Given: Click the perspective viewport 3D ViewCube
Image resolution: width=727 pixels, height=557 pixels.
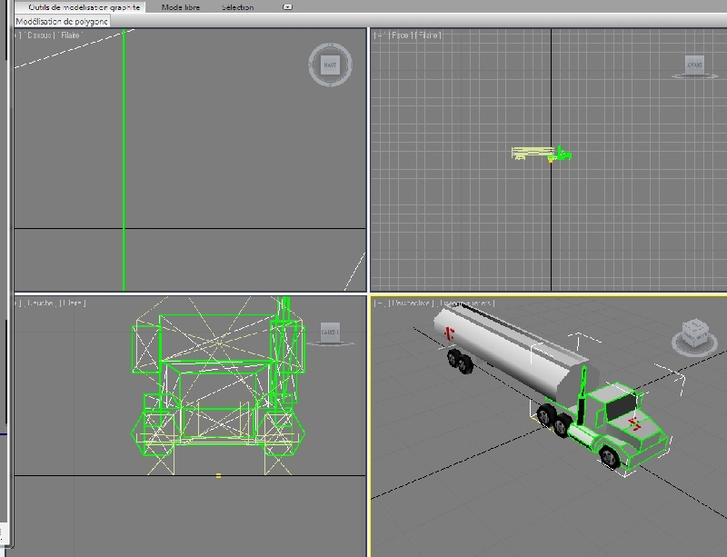Looking at the screenshot, I should pos(694,333).
